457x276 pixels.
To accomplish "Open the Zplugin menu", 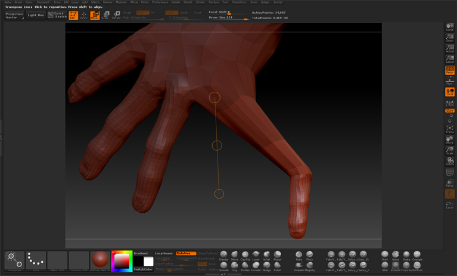I will coord(265,2).
